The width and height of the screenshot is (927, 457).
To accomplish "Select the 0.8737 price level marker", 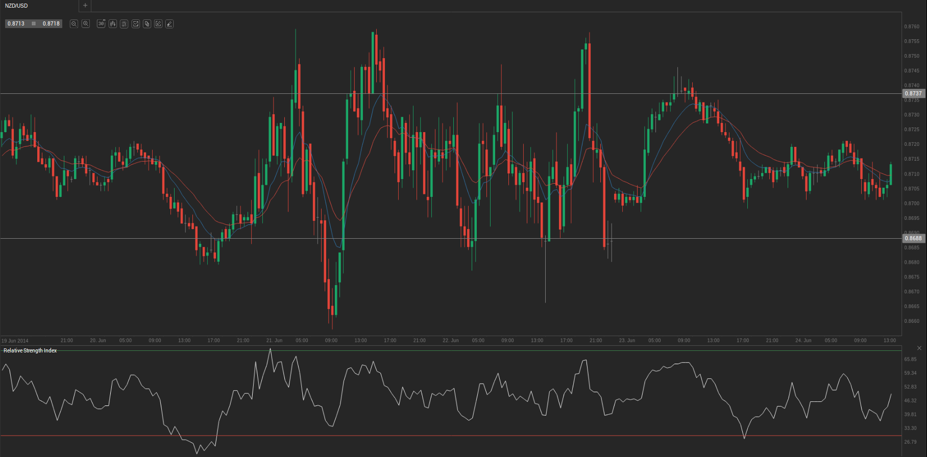I will pyautogui.click(x=913, y=94).
